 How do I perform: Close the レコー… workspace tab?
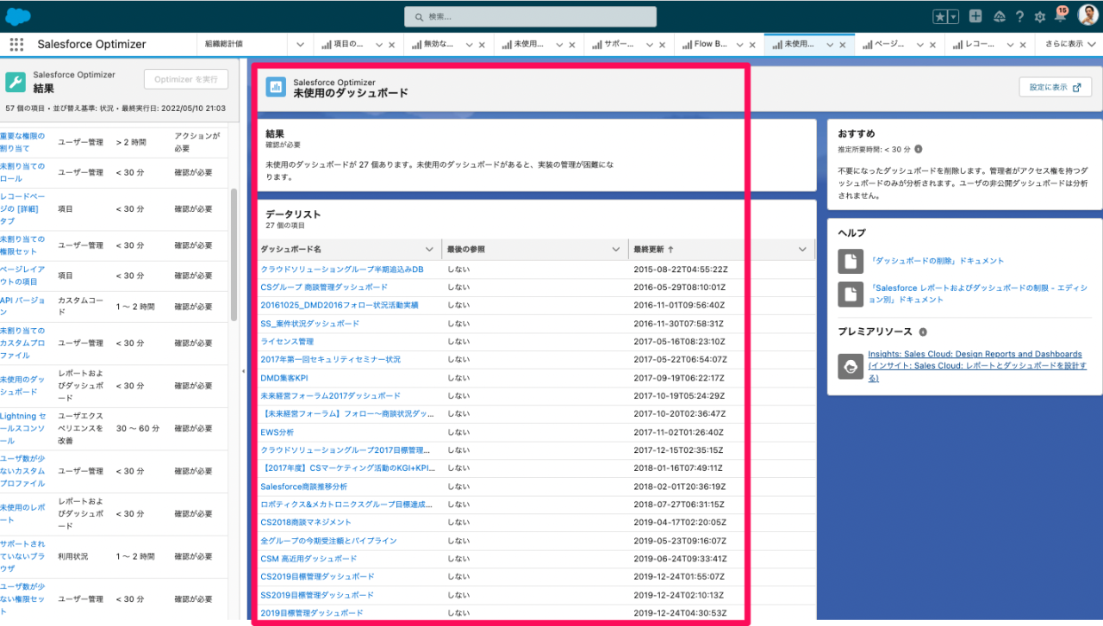1023,45
